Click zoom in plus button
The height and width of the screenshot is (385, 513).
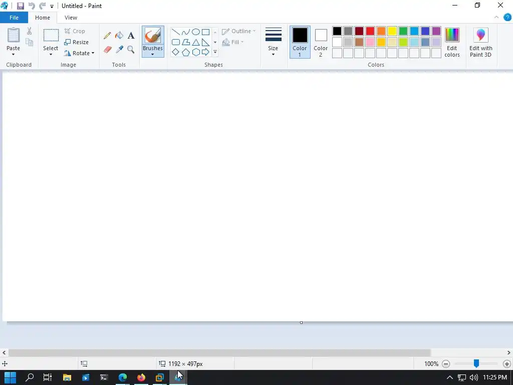[x=507, y=364]
